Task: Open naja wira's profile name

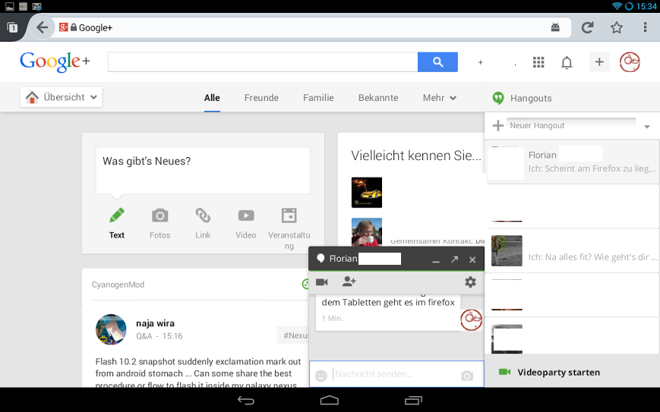Action: [x=155, y=323]
